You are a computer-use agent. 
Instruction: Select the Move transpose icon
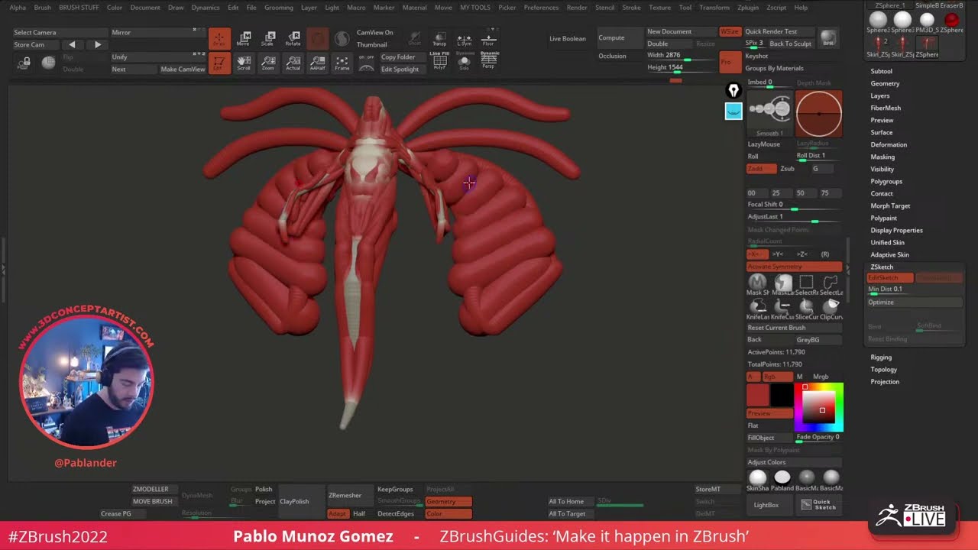(x=244, y=37)
